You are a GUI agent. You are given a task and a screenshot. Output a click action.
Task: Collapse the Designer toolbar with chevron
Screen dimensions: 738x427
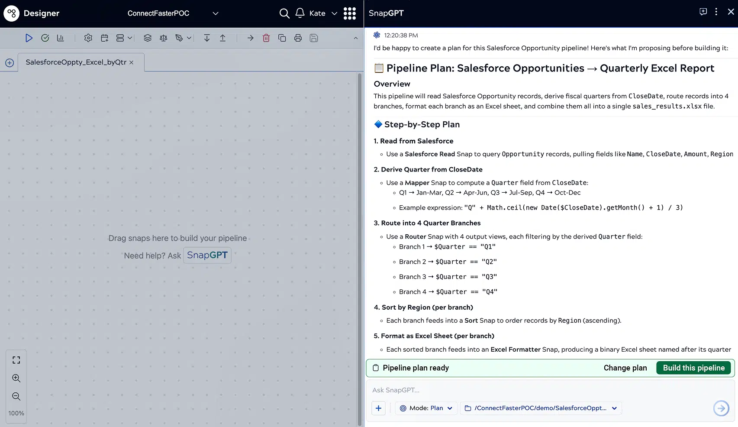pos(356,38)
